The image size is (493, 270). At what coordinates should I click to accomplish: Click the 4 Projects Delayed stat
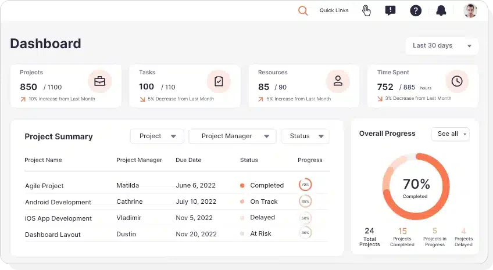[x=463, y=237]
